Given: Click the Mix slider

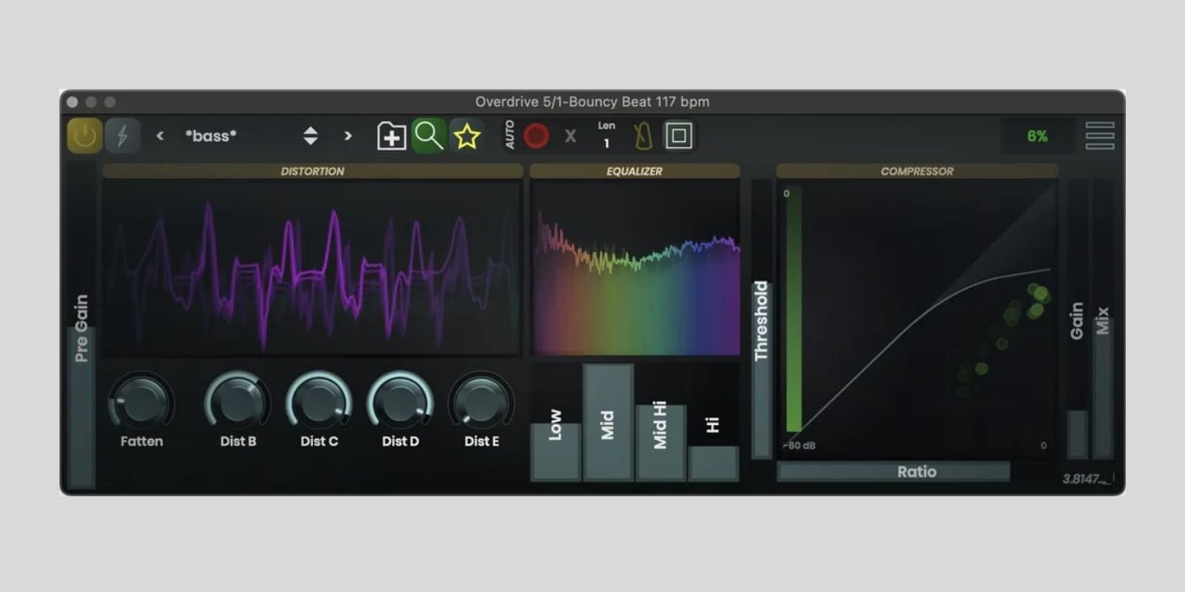Looking at the screenshot, I should pyautogui.click(x=1103, y=320).
